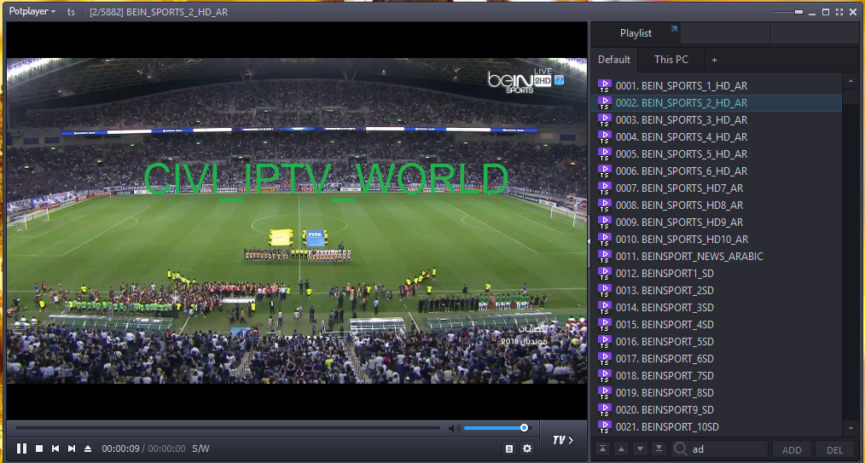Move item to bottom of playlist
Viewport: 865px width, 463px height.
point(659,449)
